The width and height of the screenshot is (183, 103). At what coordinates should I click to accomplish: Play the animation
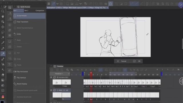click(x=86, y=70)
